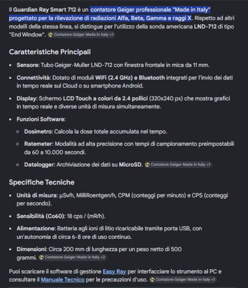Click the source chip after "precauzioni d'uso"
The image size is (248, 288).
(183, 279)
